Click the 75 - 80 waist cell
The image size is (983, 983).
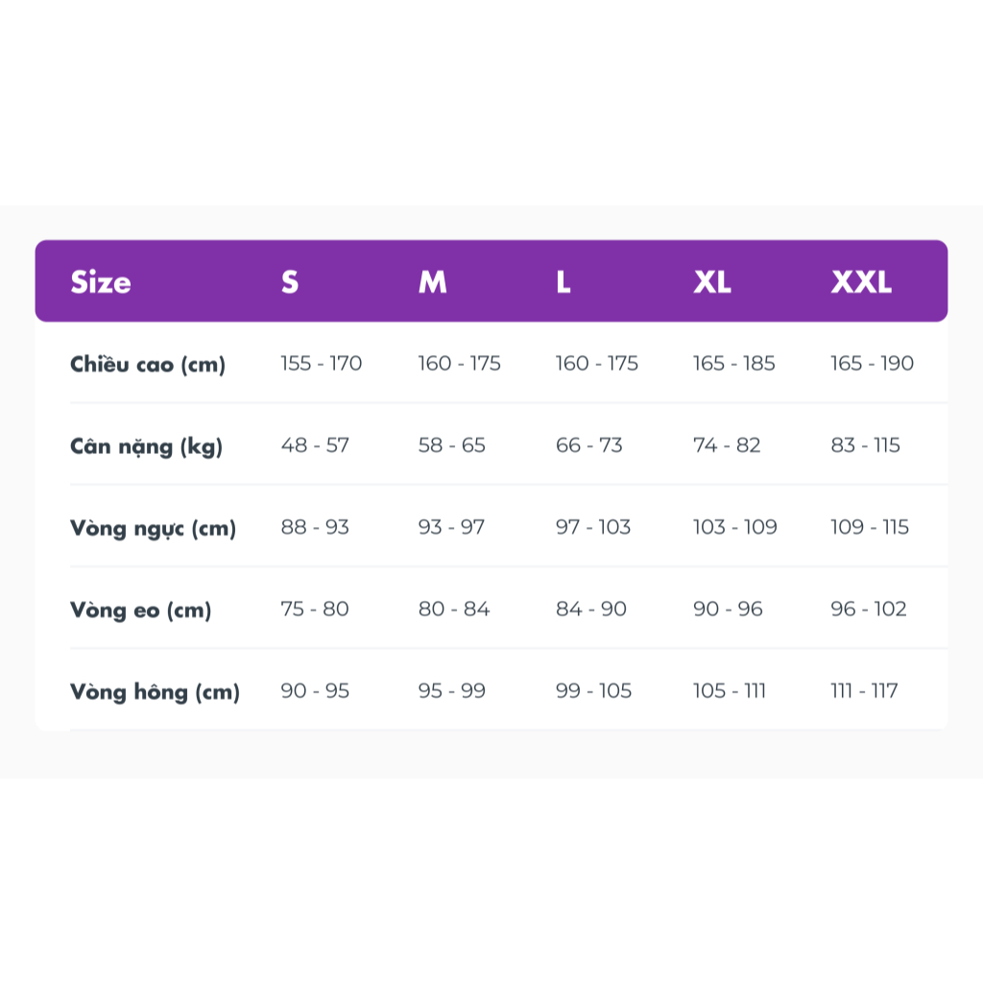click(314, 609)
